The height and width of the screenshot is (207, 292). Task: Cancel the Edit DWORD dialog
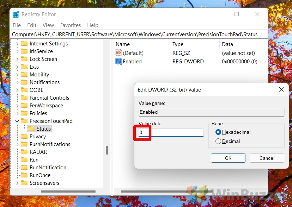(x=267, y=158)
